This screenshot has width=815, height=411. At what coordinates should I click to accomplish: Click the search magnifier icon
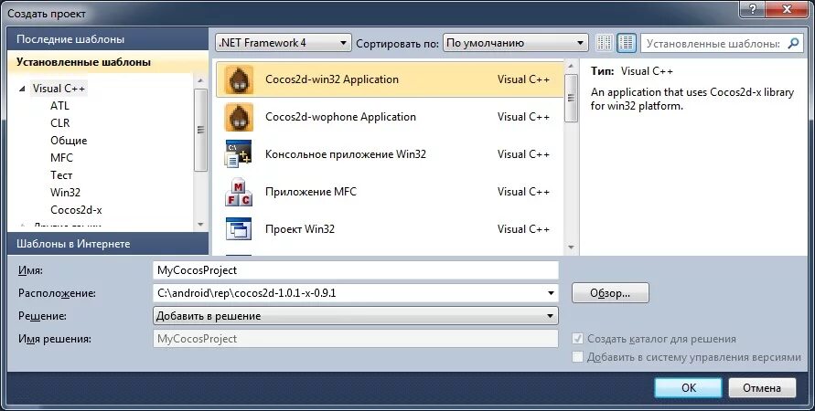coord(793,43)
